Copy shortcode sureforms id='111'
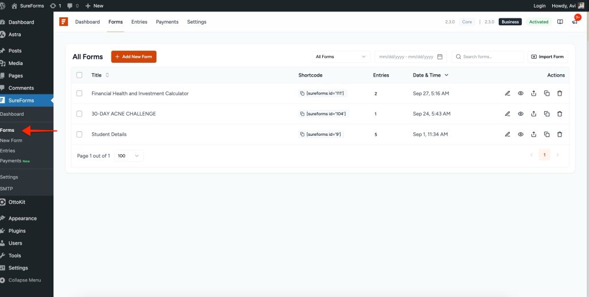 point(303,93)
